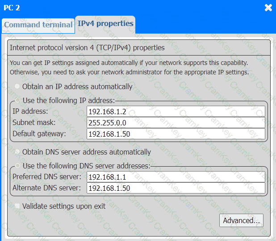The width and height of the screenshot is (276, 241).
Task: Click the 'Default gateway:' label text
Action: point(39,133)
